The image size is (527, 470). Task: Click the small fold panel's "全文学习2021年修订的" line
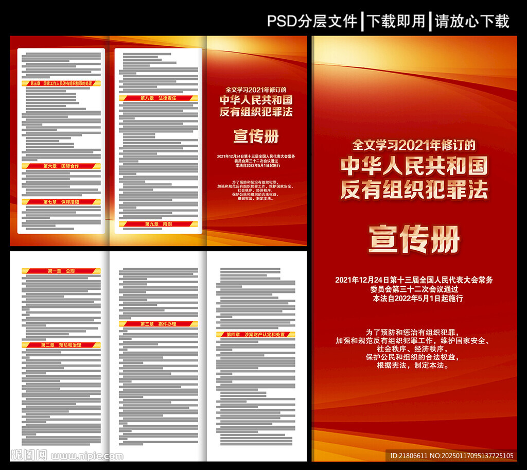[x=256, y=90]
